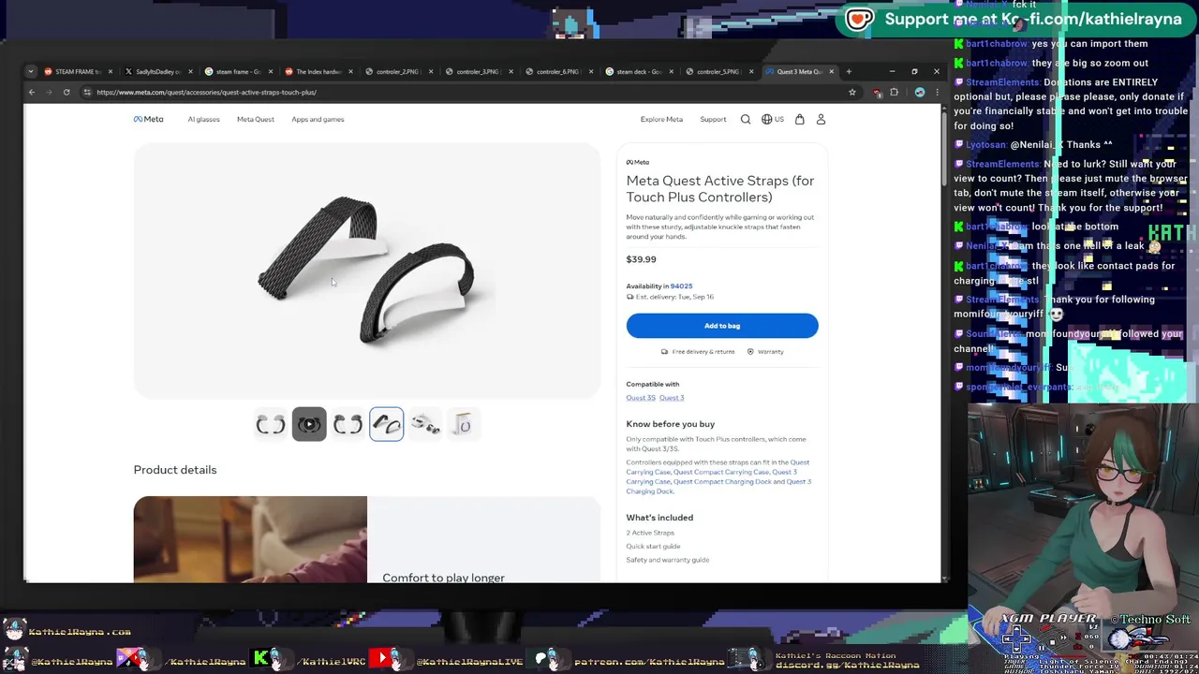Open the shopping bag icon

tap(799, 119)
